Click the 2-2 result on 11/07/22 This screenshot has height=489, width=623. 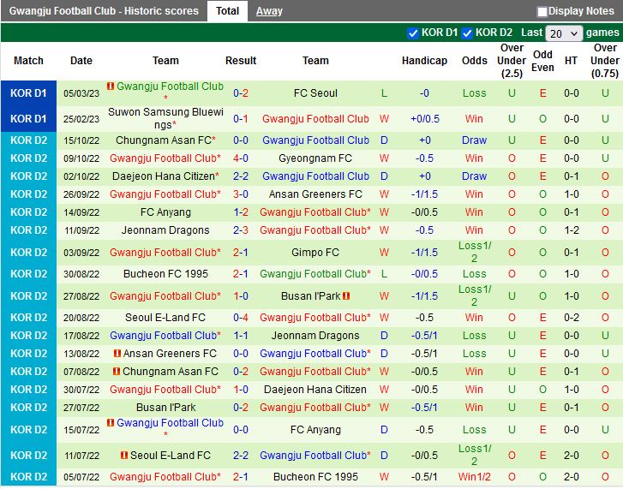click(x=241, y=456)
